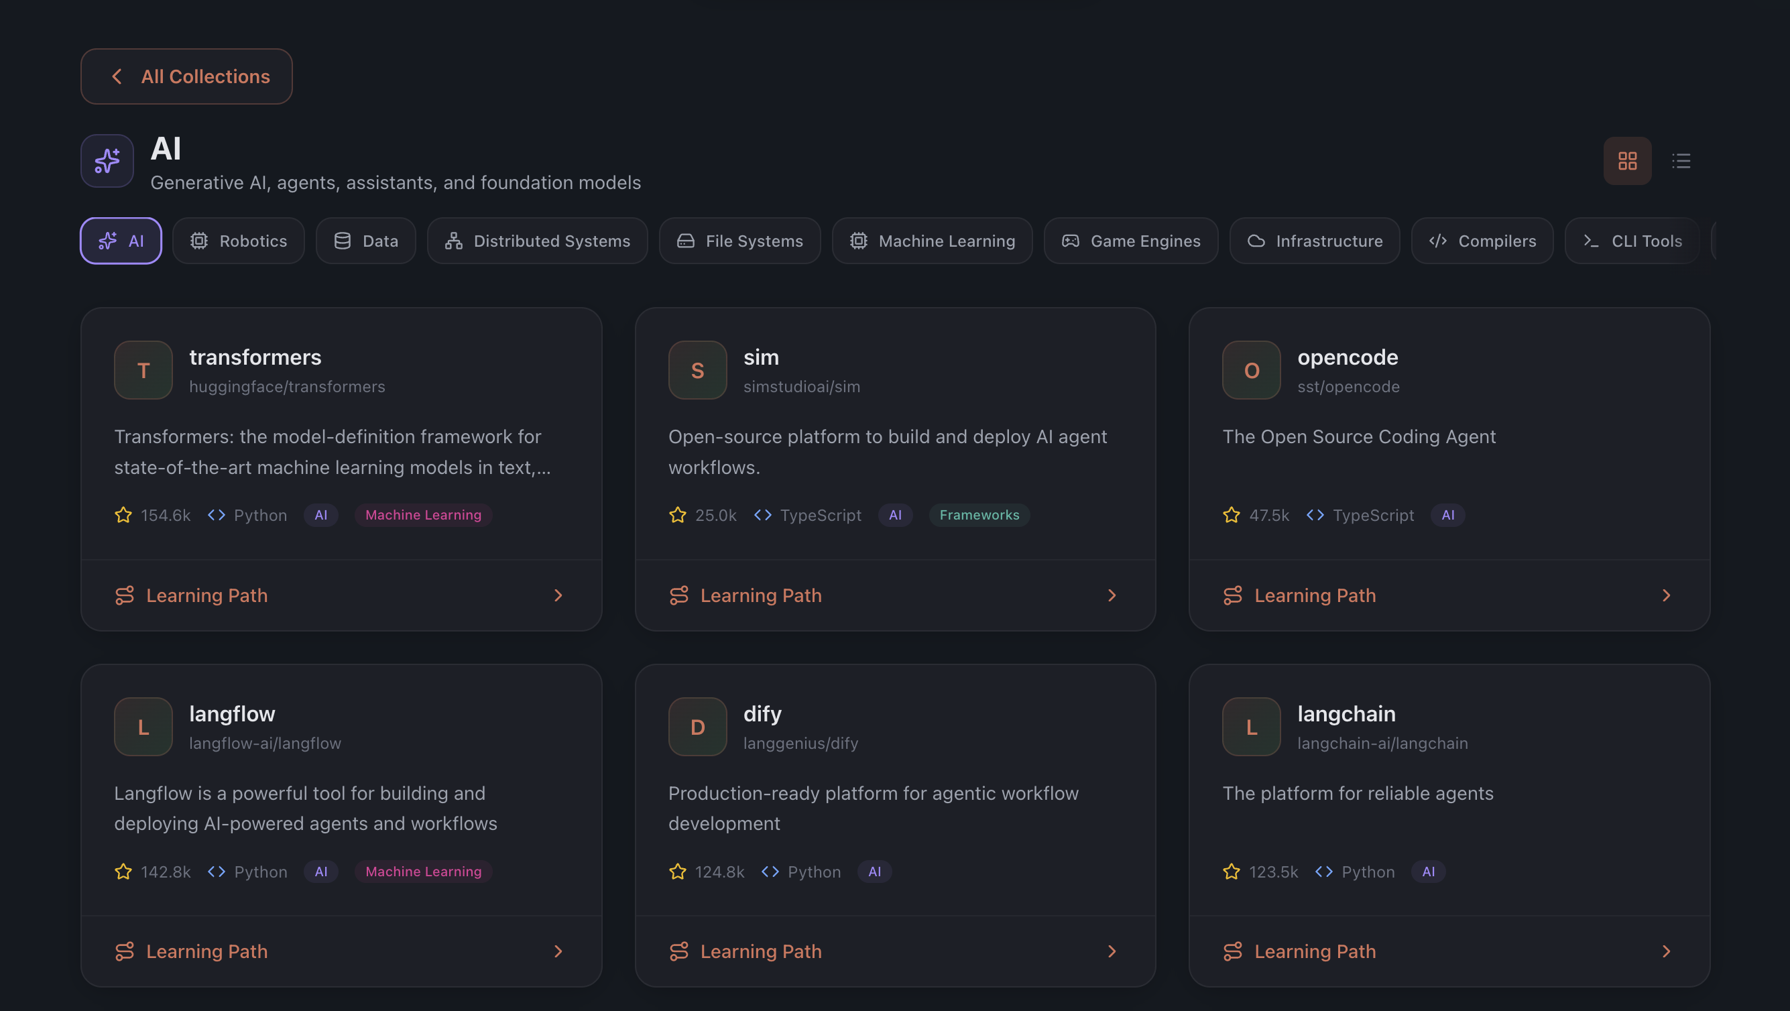1790x1011 pixels.
Task: Click the Learning Path branch icon on langflow
Action: tap(125, 951)
